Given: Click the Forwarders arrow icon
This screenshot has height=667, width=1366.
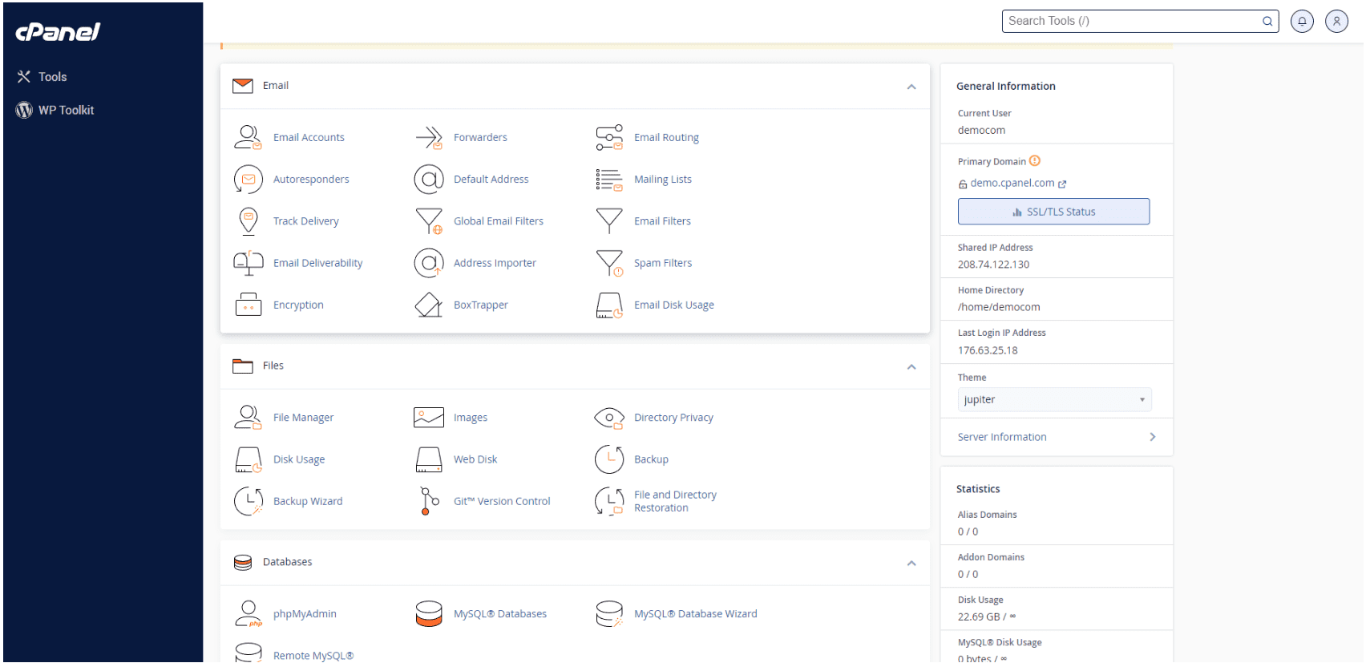Looking at the screenshot, I should (x=429, y=137).
